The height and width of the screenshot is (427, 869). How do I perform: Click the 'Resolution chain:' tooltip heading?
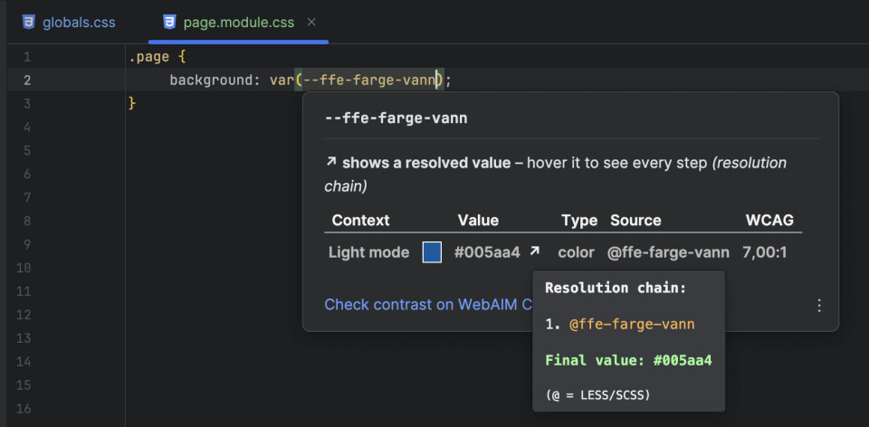click(616, 288)
